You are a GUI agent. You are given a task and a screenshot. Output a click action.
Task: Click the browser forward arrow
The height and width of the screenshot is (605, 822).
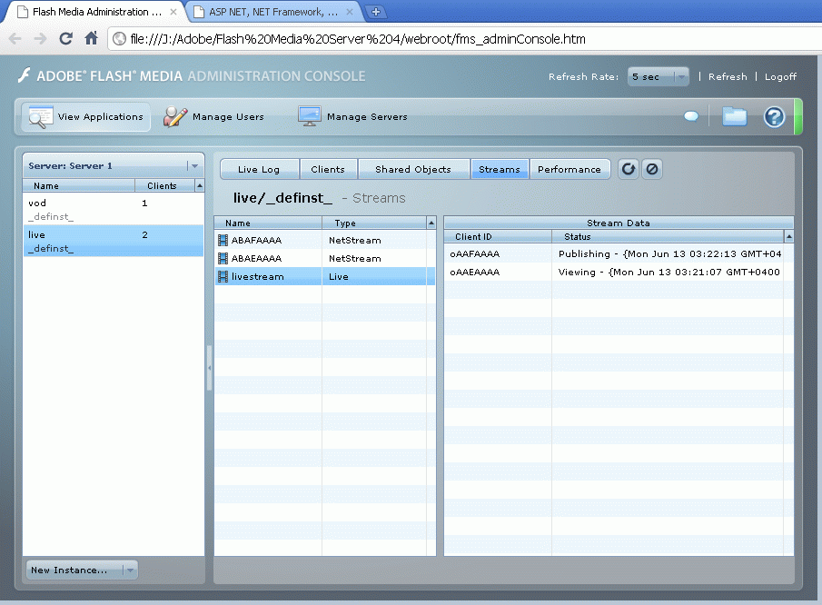40,39
